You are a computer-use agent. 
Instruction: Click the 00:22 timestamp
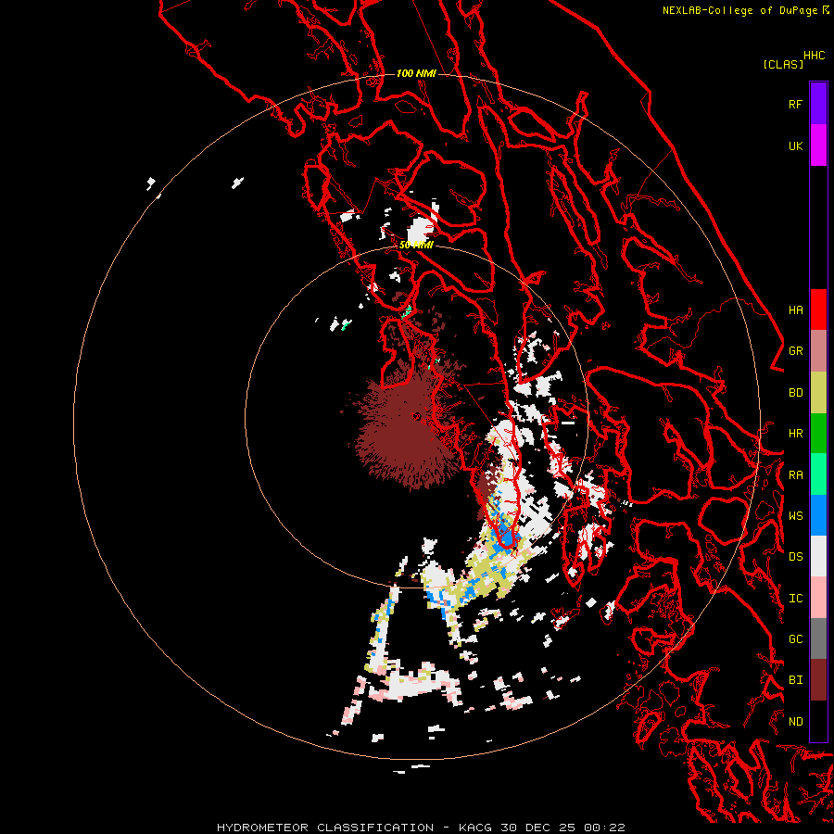pos(604,828)
